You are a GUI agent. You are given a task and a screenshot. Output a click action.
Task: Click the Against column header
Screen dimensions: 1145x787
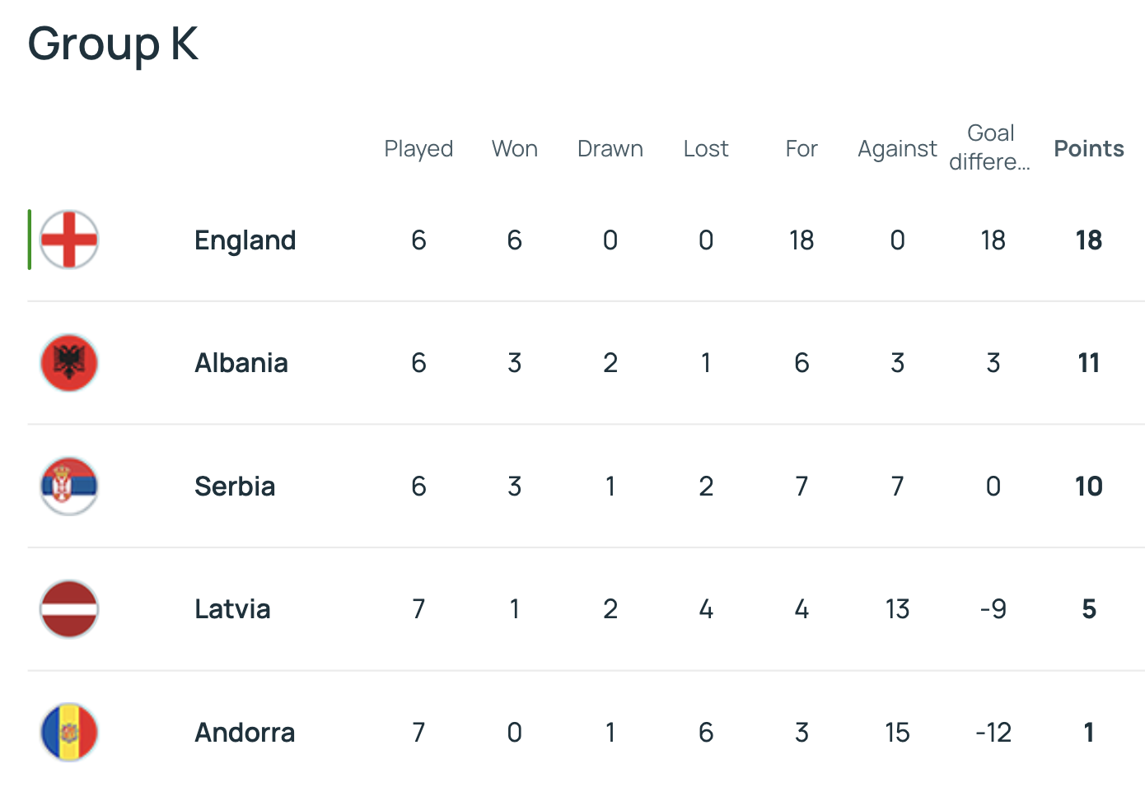coord(897,148)
